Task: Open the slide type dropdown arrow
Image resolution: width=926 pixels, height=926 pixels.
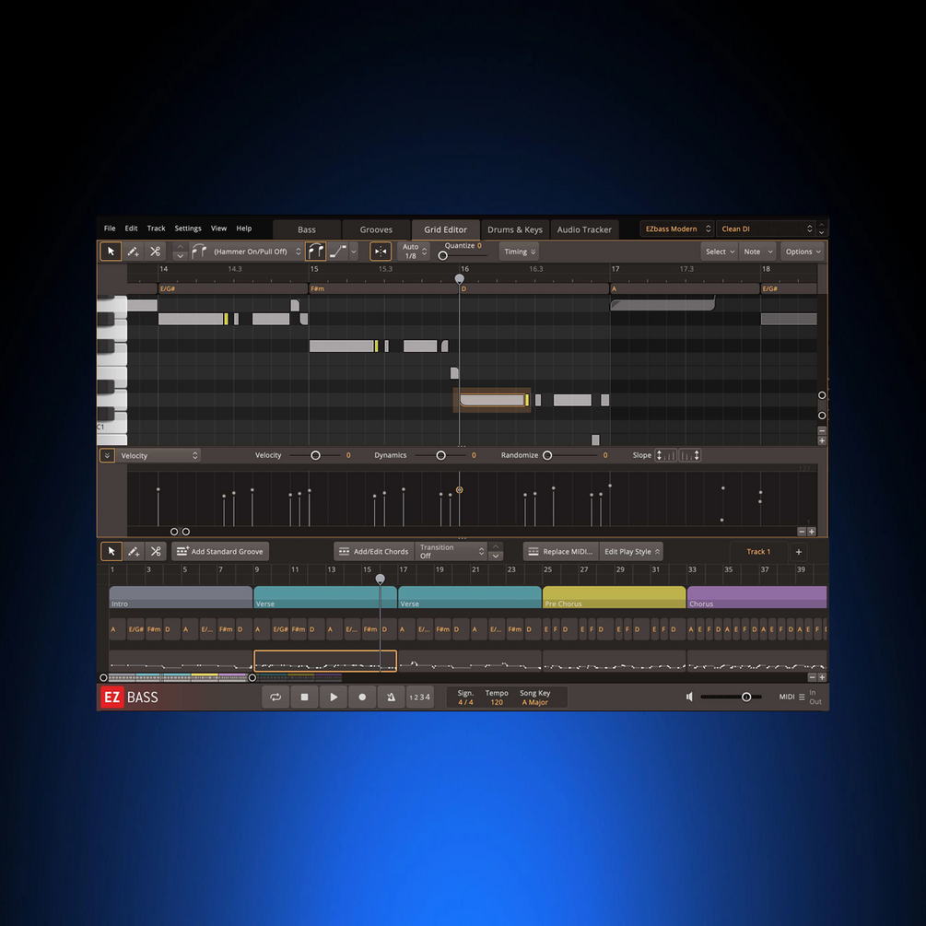Action: [354, 252]
